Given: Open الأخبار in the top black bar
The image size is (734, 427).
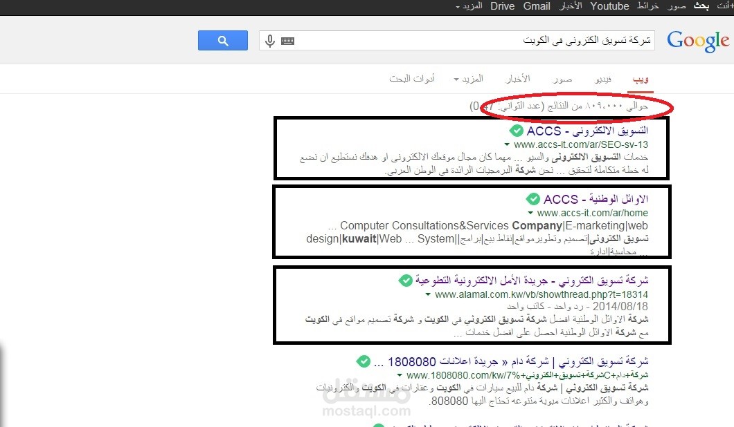Looking at the screenshot, I should click(571, 6).
